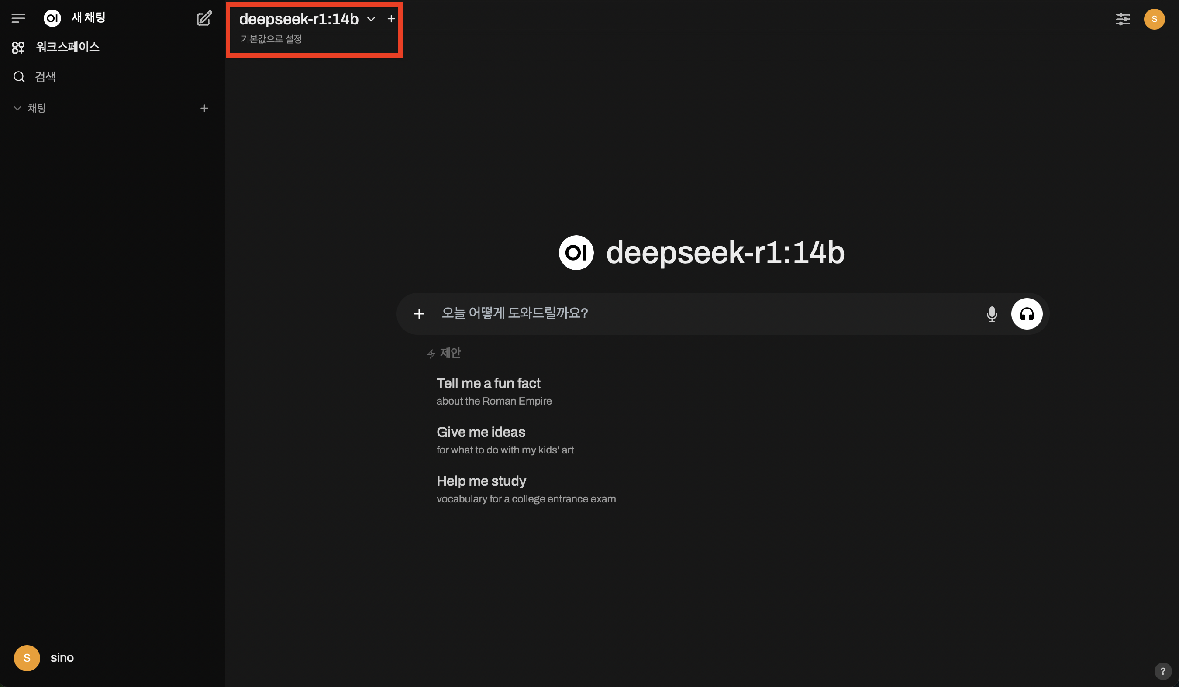This screenshot has height=687, width=1179.
Task: Open the user avatar menu at top right
Action: click(1154, 19)
